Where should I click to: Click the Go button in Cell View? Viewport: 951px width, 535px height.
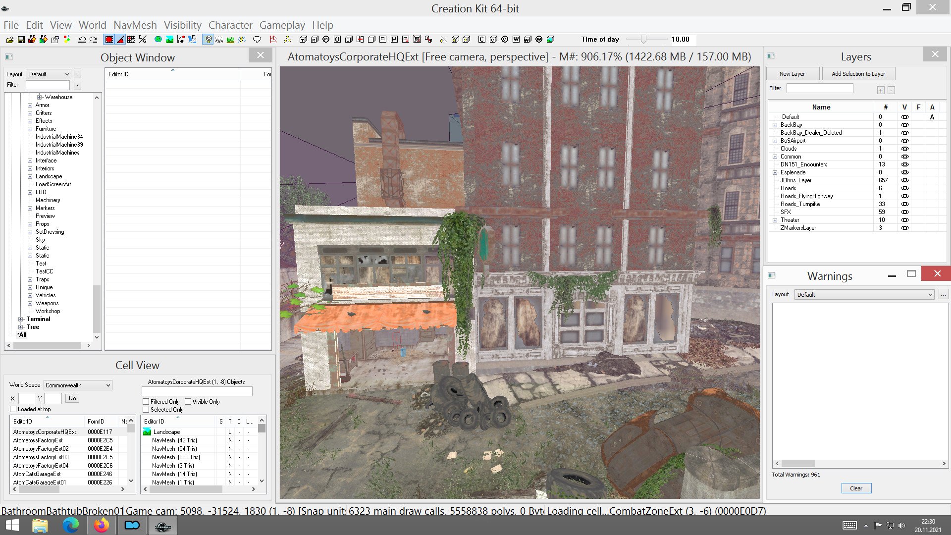tap(72, 398)
